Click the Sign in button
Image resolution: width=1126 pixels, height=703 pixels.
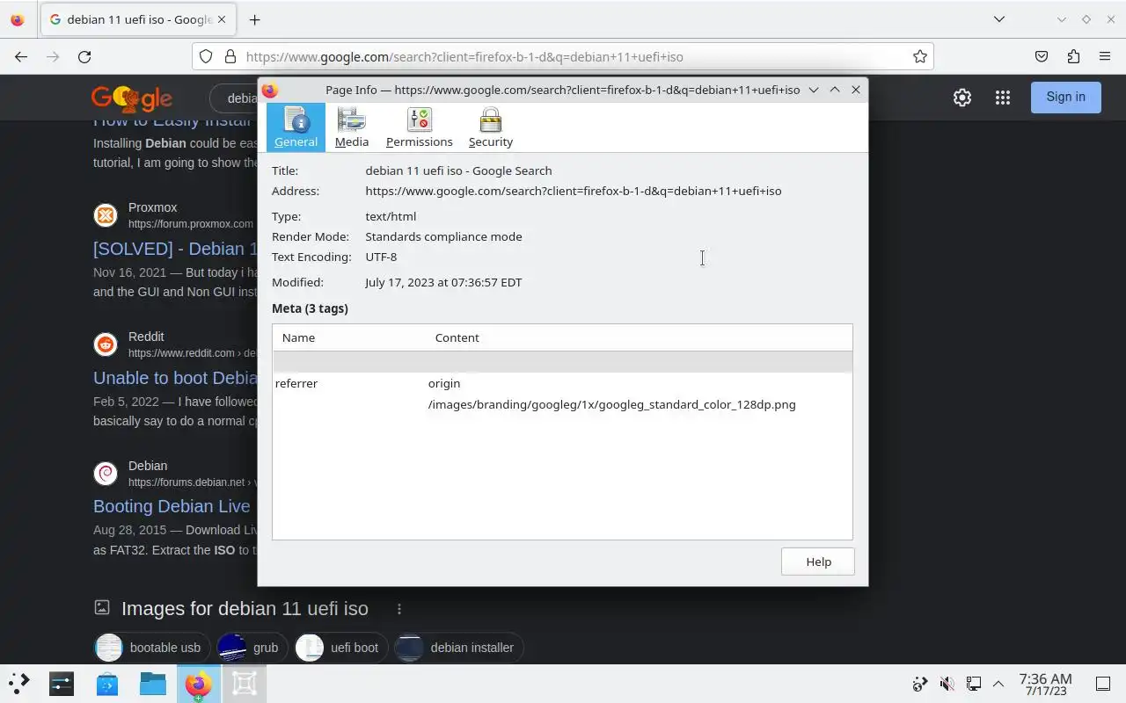coord(1065,97)
